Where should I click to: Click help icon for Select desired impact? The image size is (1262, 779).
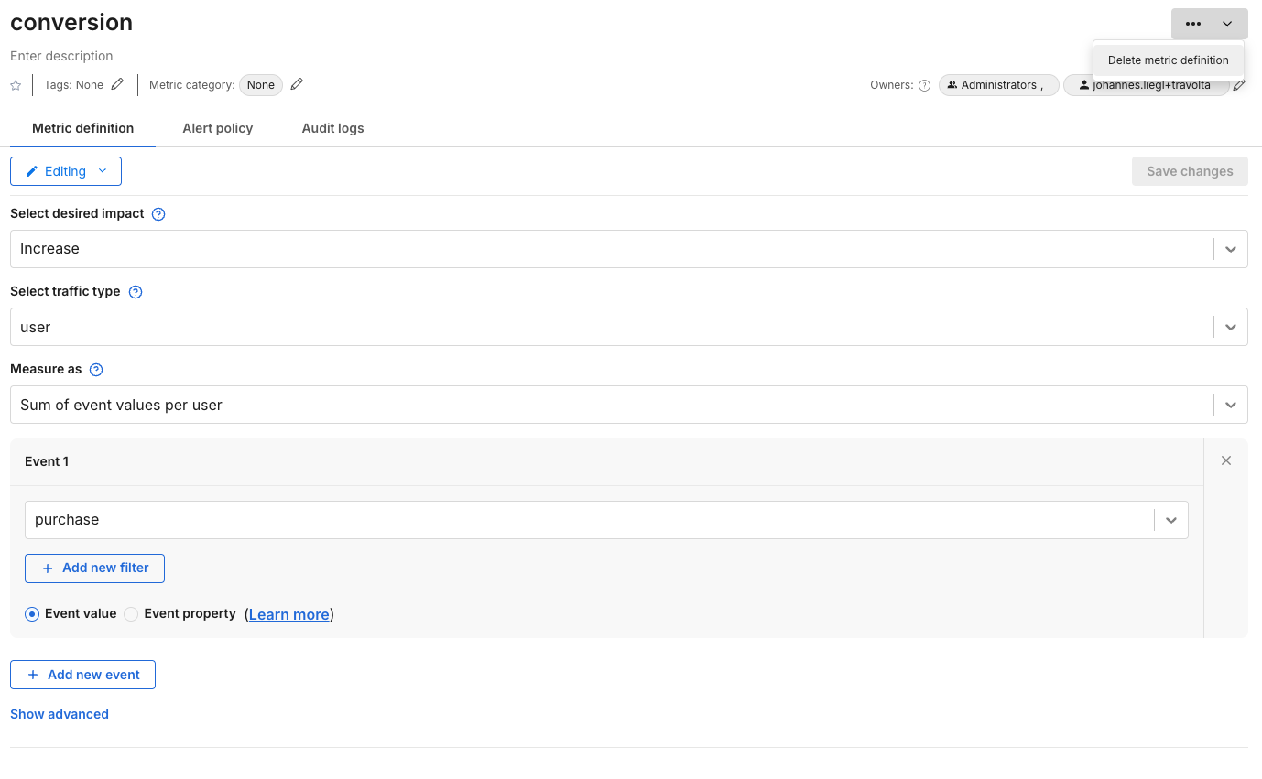(x=158, y=214)
